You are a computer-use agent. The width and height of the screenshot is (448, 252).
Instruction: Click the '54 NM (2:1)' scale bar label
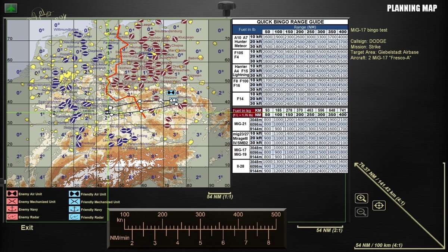point(329,230)
